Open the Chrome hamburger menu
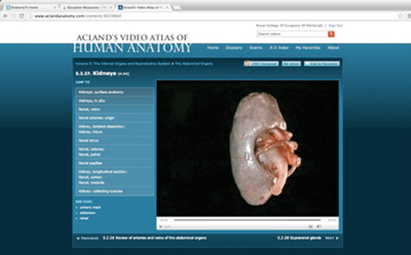This screenshot has width=411, height=255. [404, 16]
